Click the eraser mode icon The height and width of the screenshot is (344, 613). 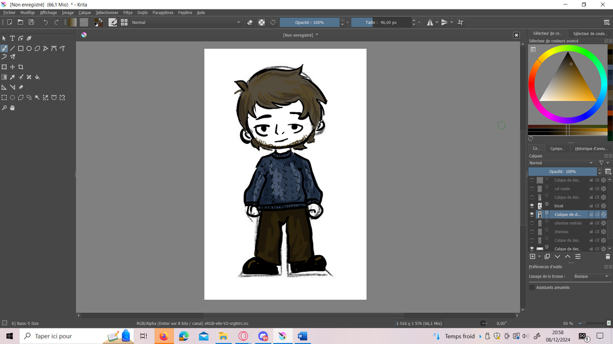tap(250, 22)
